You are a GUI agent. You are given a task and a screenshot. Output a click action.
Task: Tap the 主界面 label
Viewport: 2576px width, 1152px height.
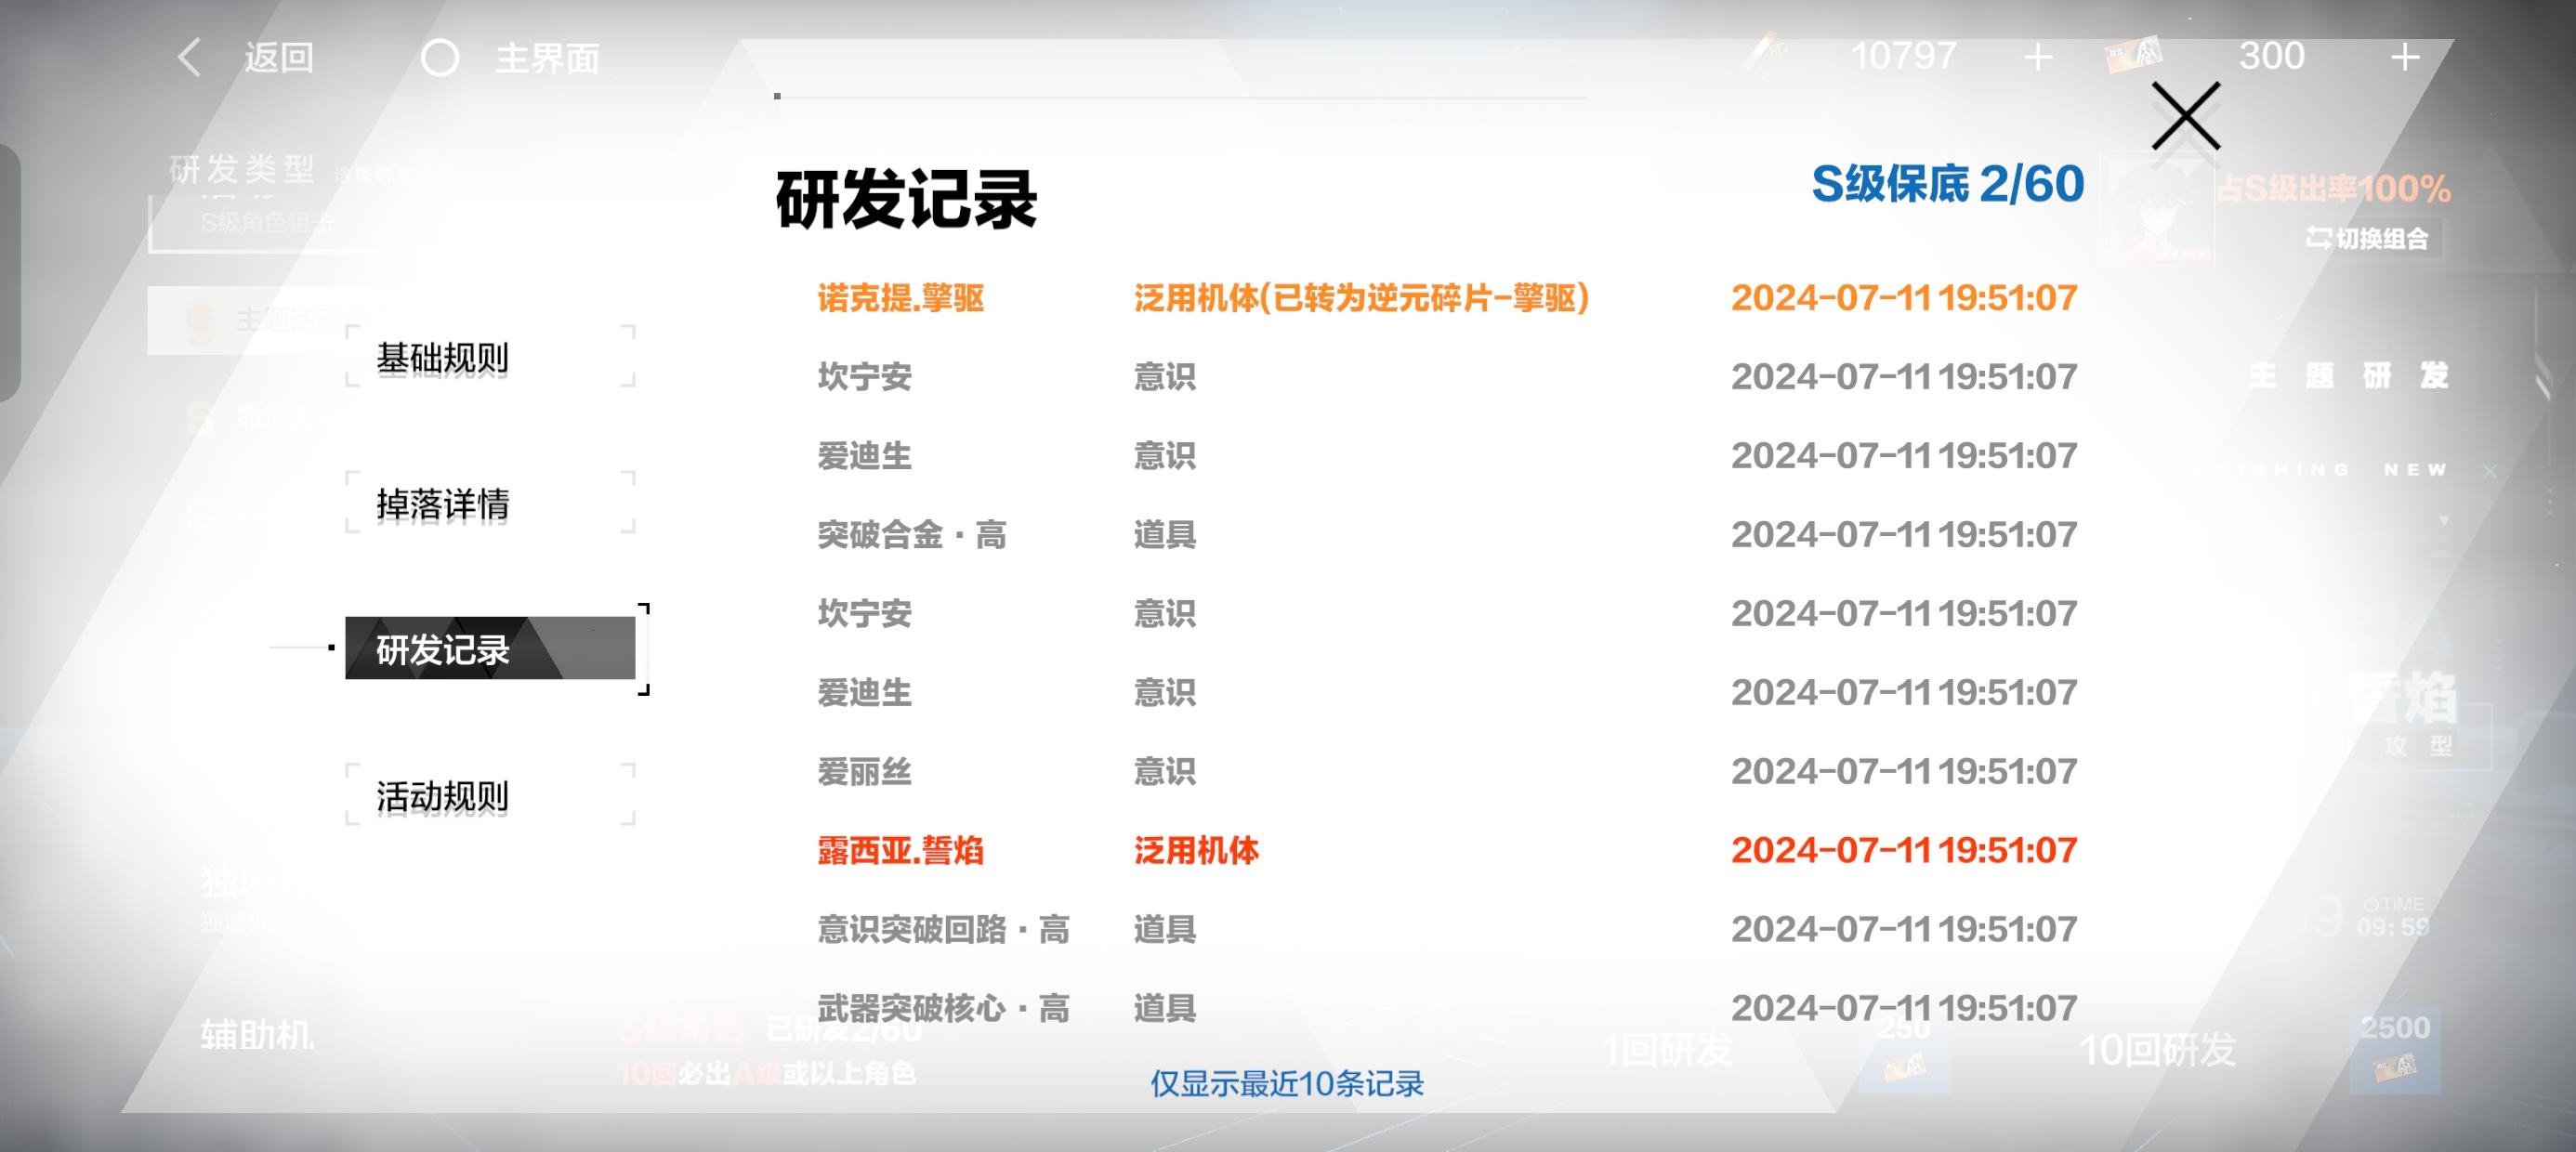point(548,58)
